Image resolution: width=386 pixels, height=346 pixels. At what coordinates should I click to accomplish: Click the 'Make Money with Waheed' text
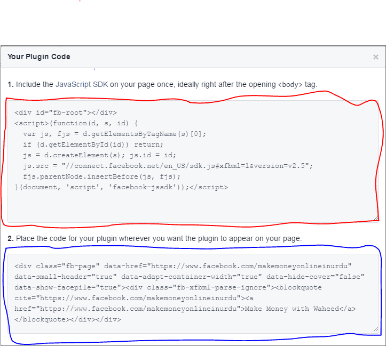point(292,309)
